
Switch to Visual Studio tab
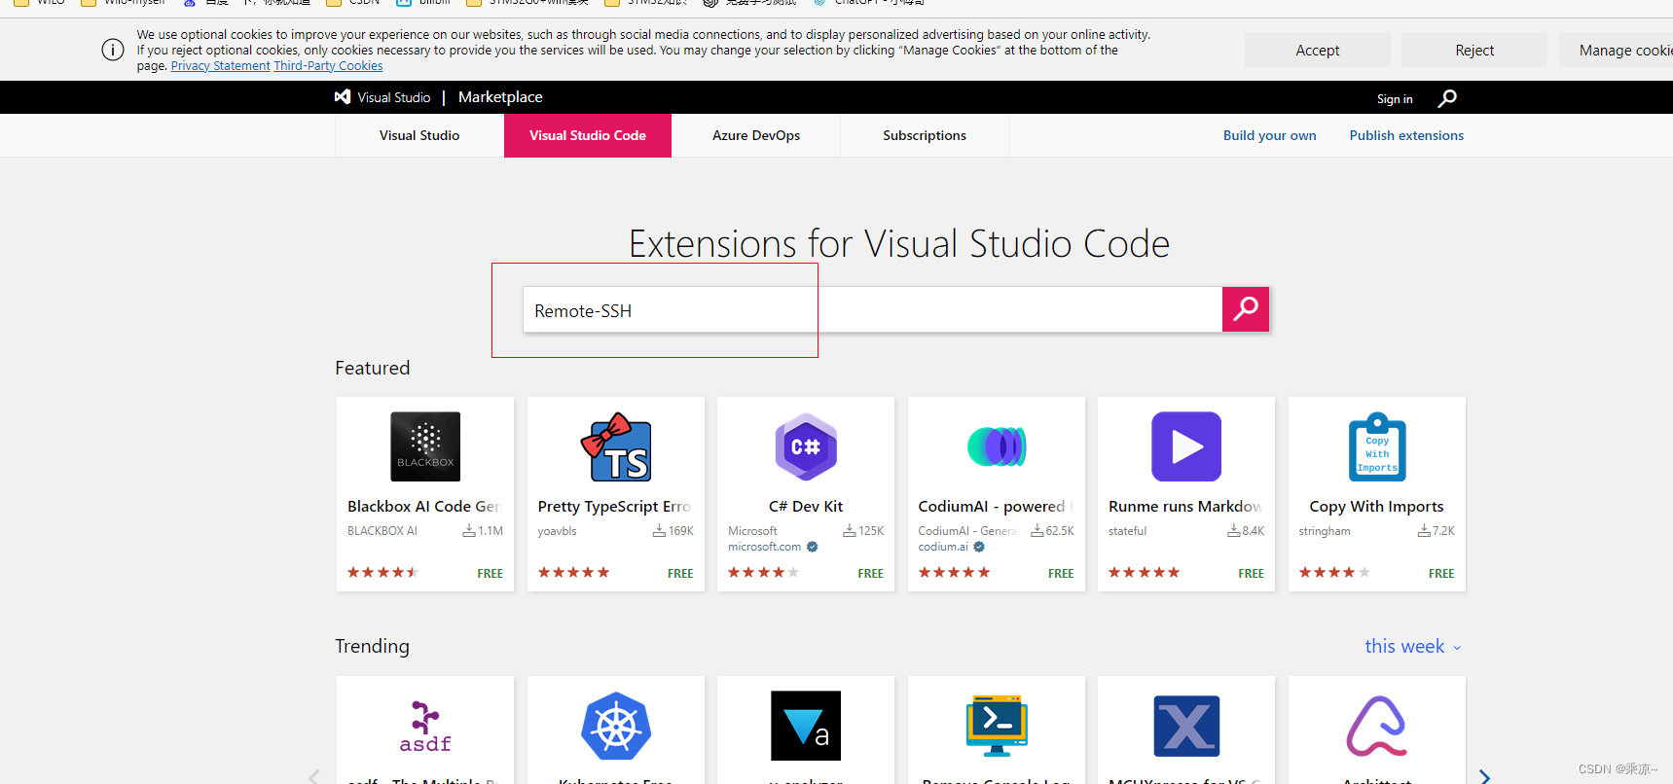[x=419, y=135]
